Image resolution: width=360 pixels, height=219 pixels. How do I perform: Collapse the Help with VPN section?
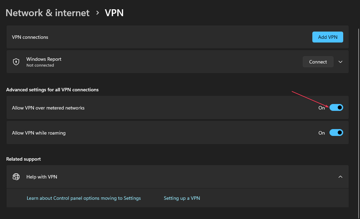click(340, 176)
